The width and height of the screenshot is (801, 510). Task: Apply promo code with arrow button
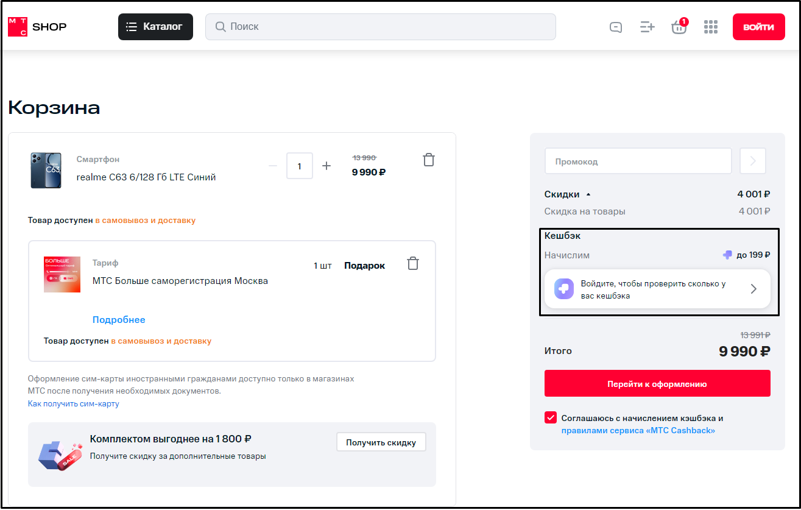(x=753, y=161)
